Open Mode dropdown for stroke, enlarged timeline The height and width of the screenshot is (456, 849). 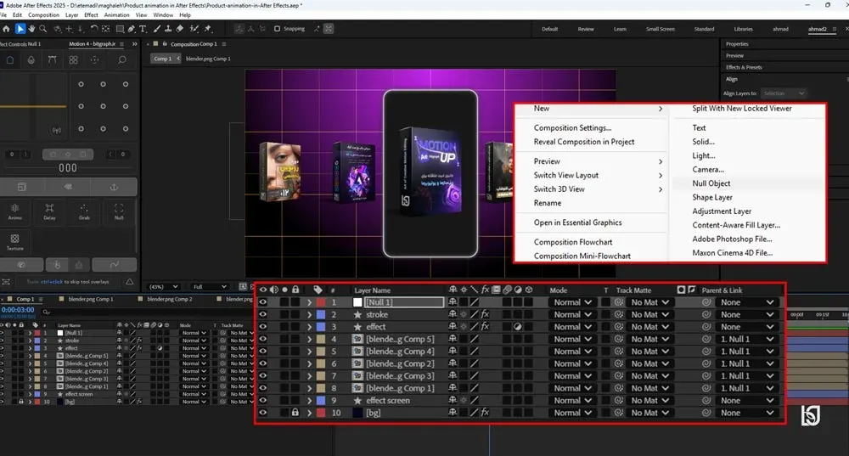(x=571, y=315)
